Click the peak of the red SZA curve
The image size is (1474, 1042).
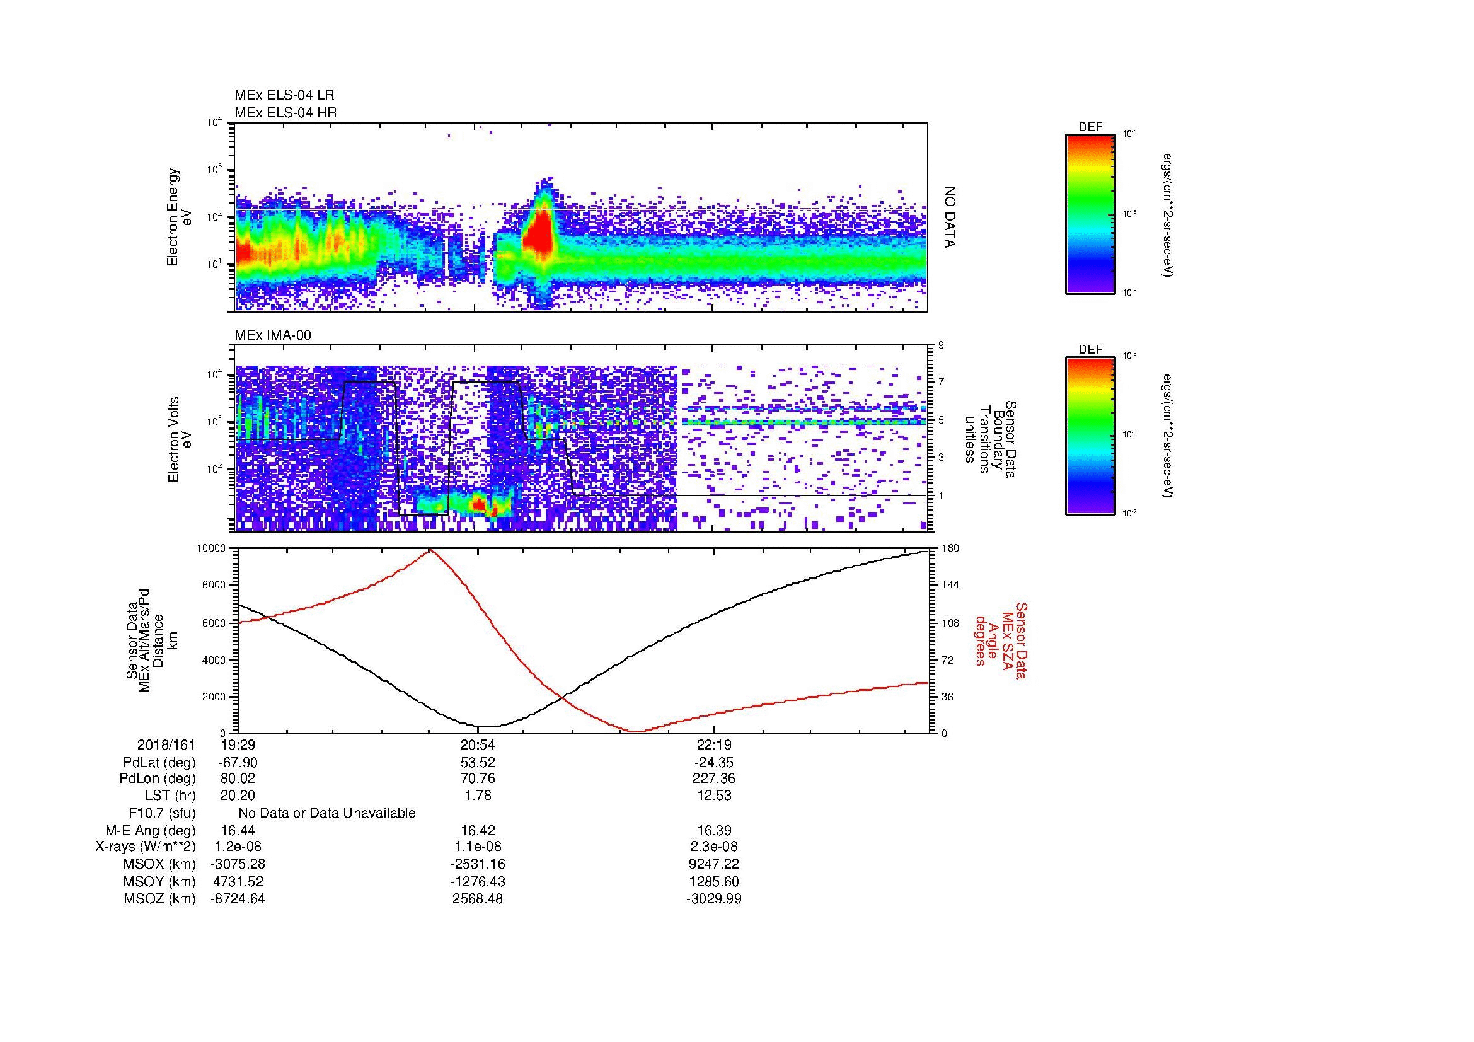coord(429,550)
